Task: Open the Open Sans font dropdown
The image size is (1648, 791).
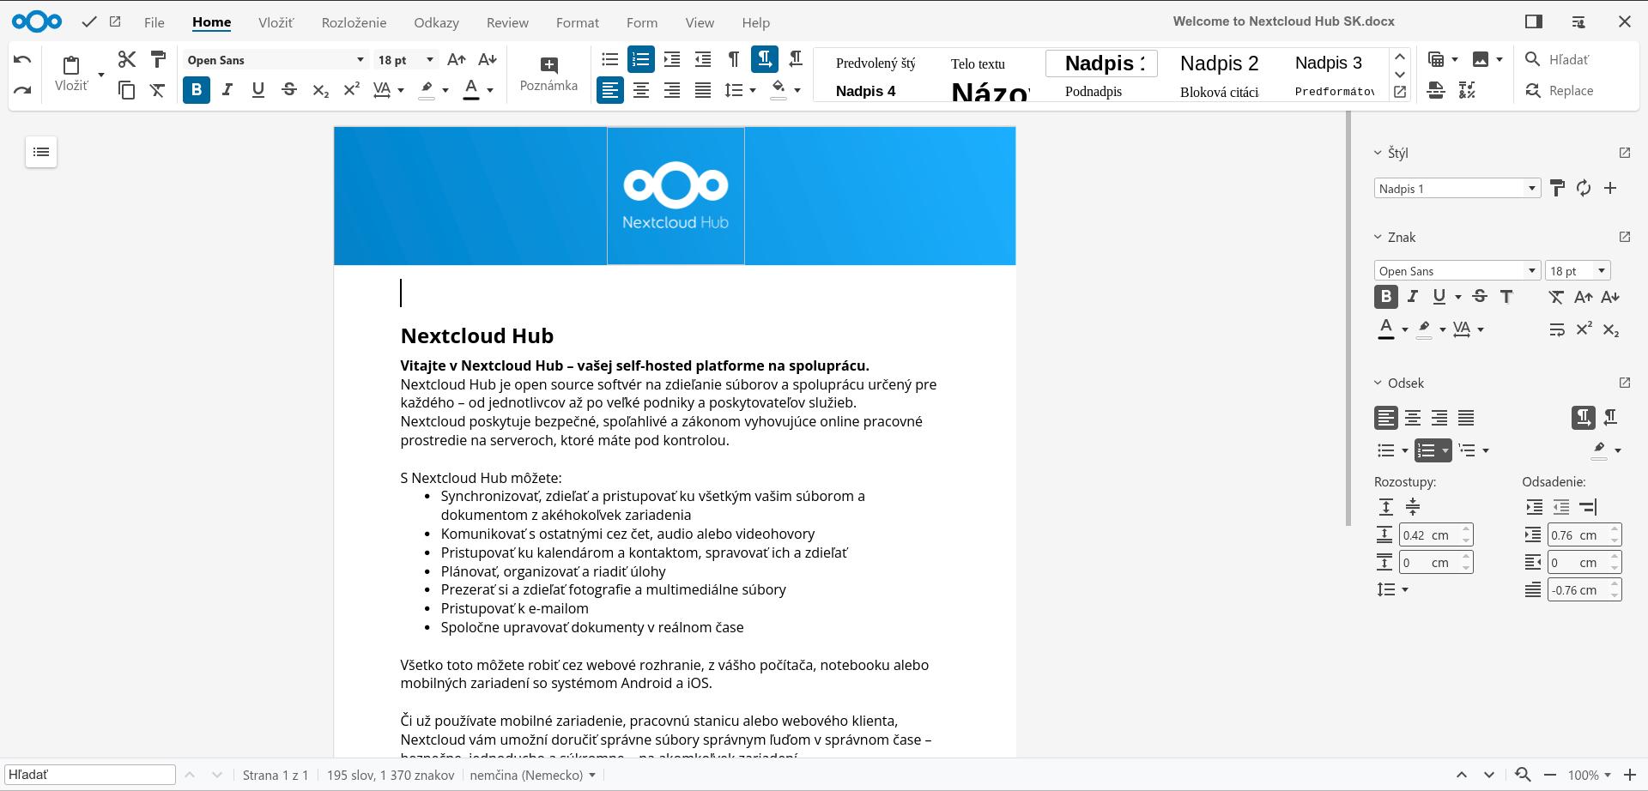Action: point(359,59)
